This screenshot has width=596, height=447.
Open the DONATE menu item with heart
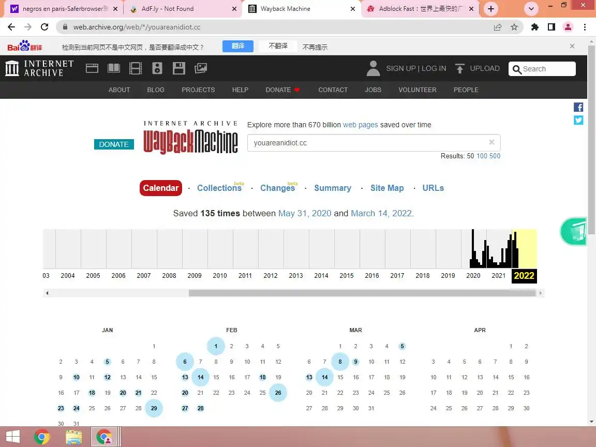coord(282,90)
